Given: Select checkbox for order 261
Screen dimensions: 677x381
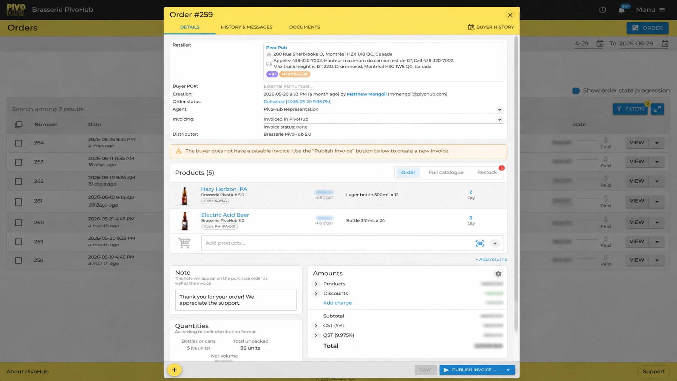Looking at the screenshot, I should tap(19, 202).
